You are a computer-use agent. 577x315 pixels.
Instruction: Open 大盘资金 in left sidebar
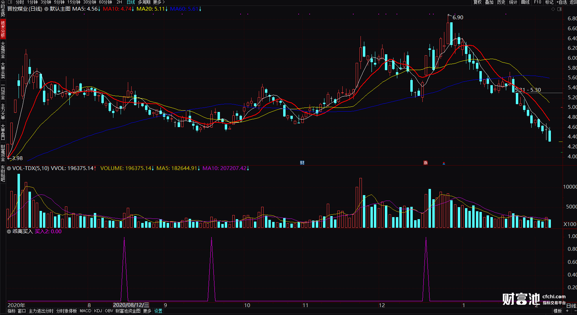point(3,50)
